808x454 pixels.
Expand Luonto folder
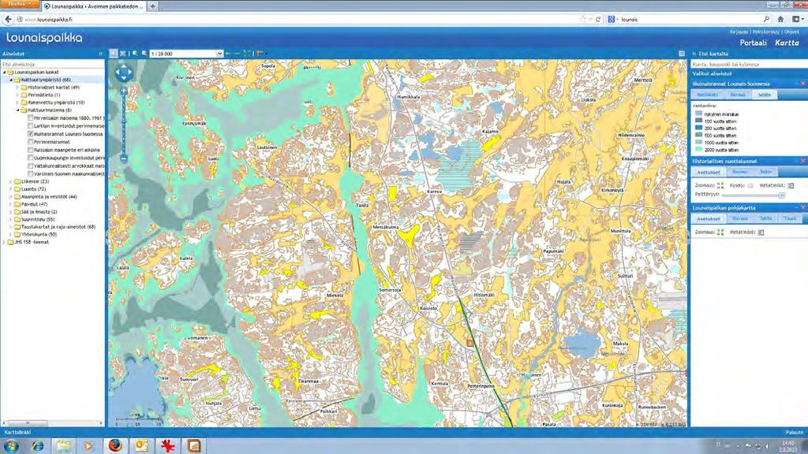pyautogui.click(x=11, y=189)
